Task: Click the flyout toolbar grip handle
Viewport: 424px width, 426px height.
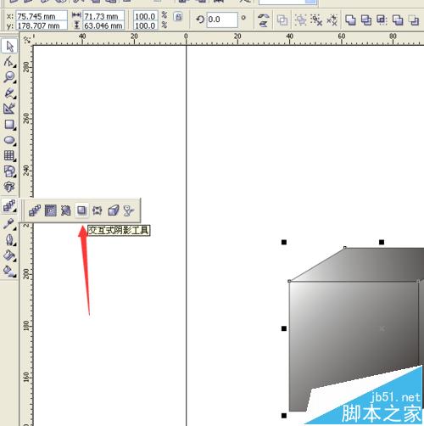Action: pyautogui.click(x=23, y=210)
